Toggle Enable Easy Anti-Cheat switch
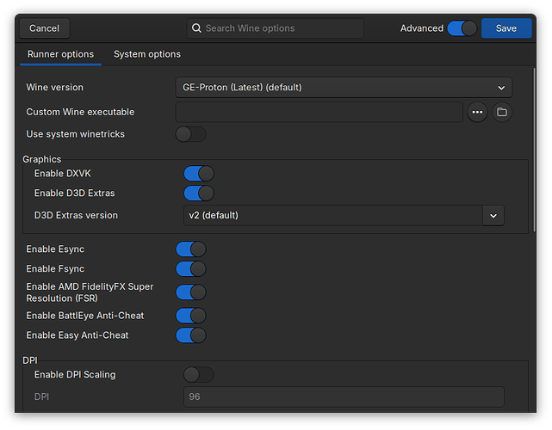Image resolution: width=552 pixels, height=430 pixels. (191, 335)
